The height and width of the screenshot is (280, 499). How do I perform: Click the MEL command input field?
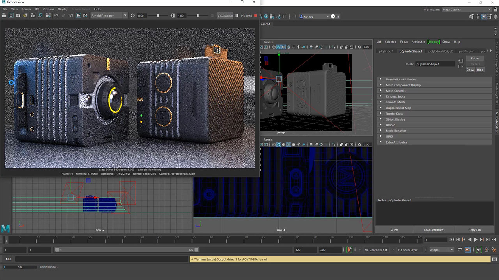101,259
